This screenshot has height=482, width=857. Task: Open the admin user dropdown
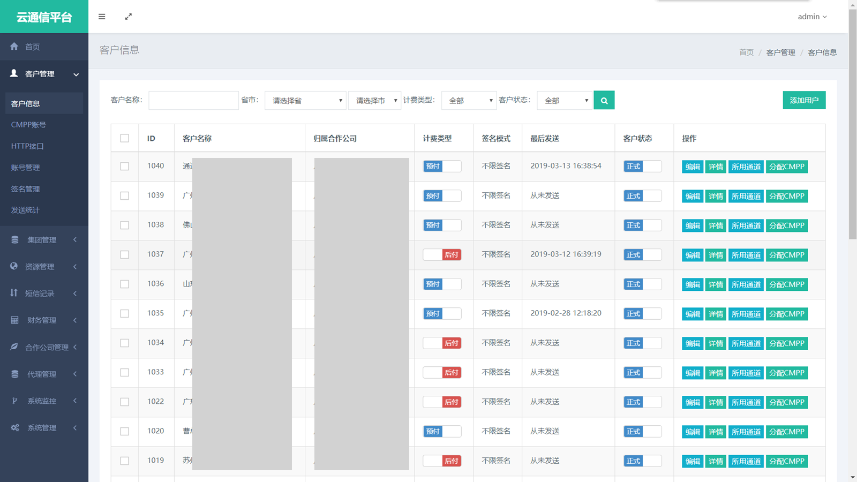812,17
